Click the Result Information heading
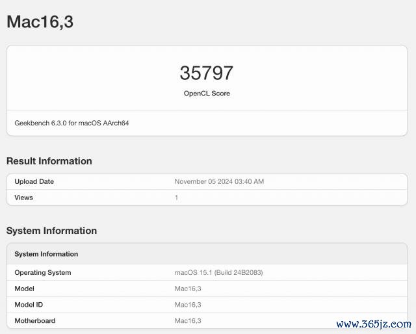Viewport: 416px width, 334px height. point(49,161)
